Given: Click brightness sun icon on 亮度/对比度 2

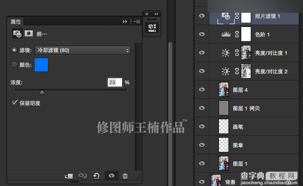Looking at the screenshot, I should point(226,71).
